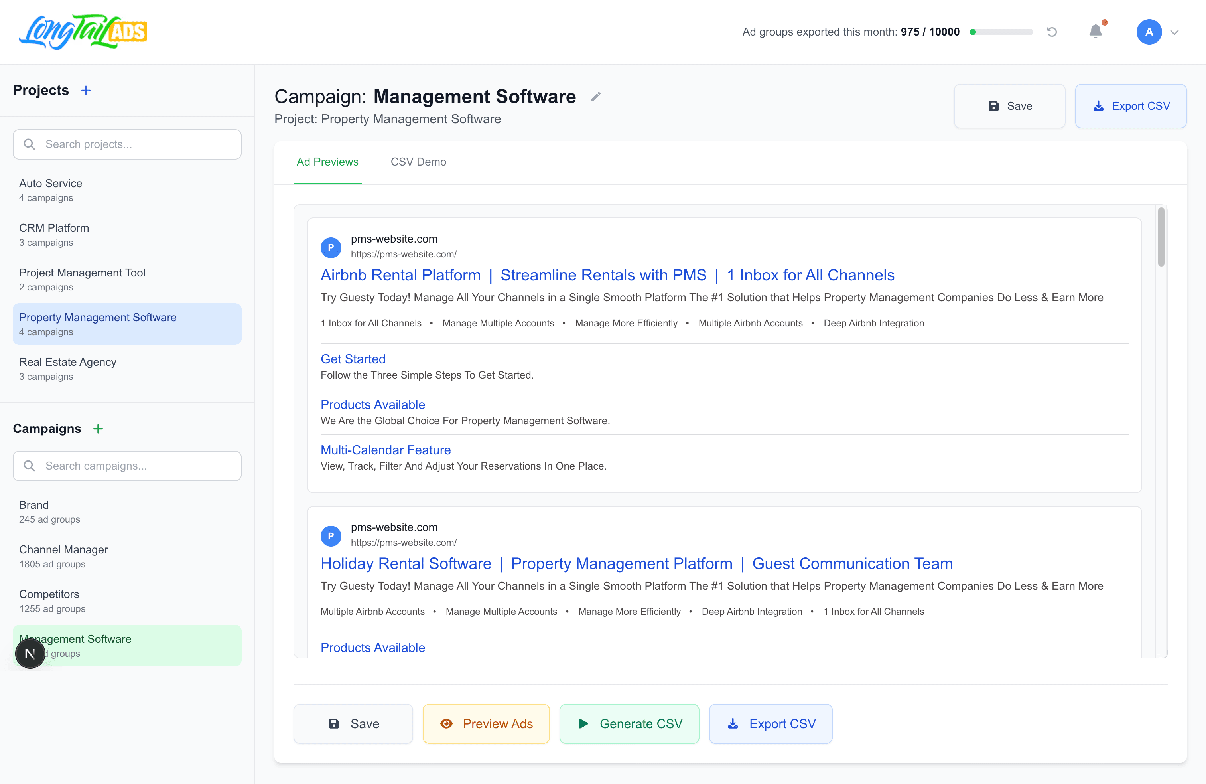Switch to the CSV Demo tab
Viewport: 1206px width, 784px height.
(418, 162)
